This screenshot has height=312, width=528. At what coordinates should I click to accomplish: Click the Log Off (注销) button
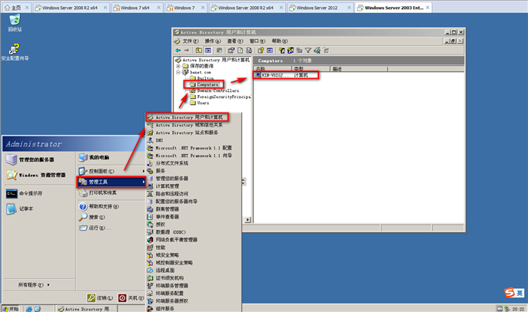(x=101, y=298)
